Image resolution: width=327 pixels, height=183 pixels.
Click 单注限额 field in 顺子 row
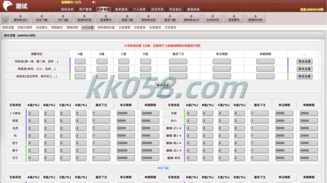click(125, 150)
